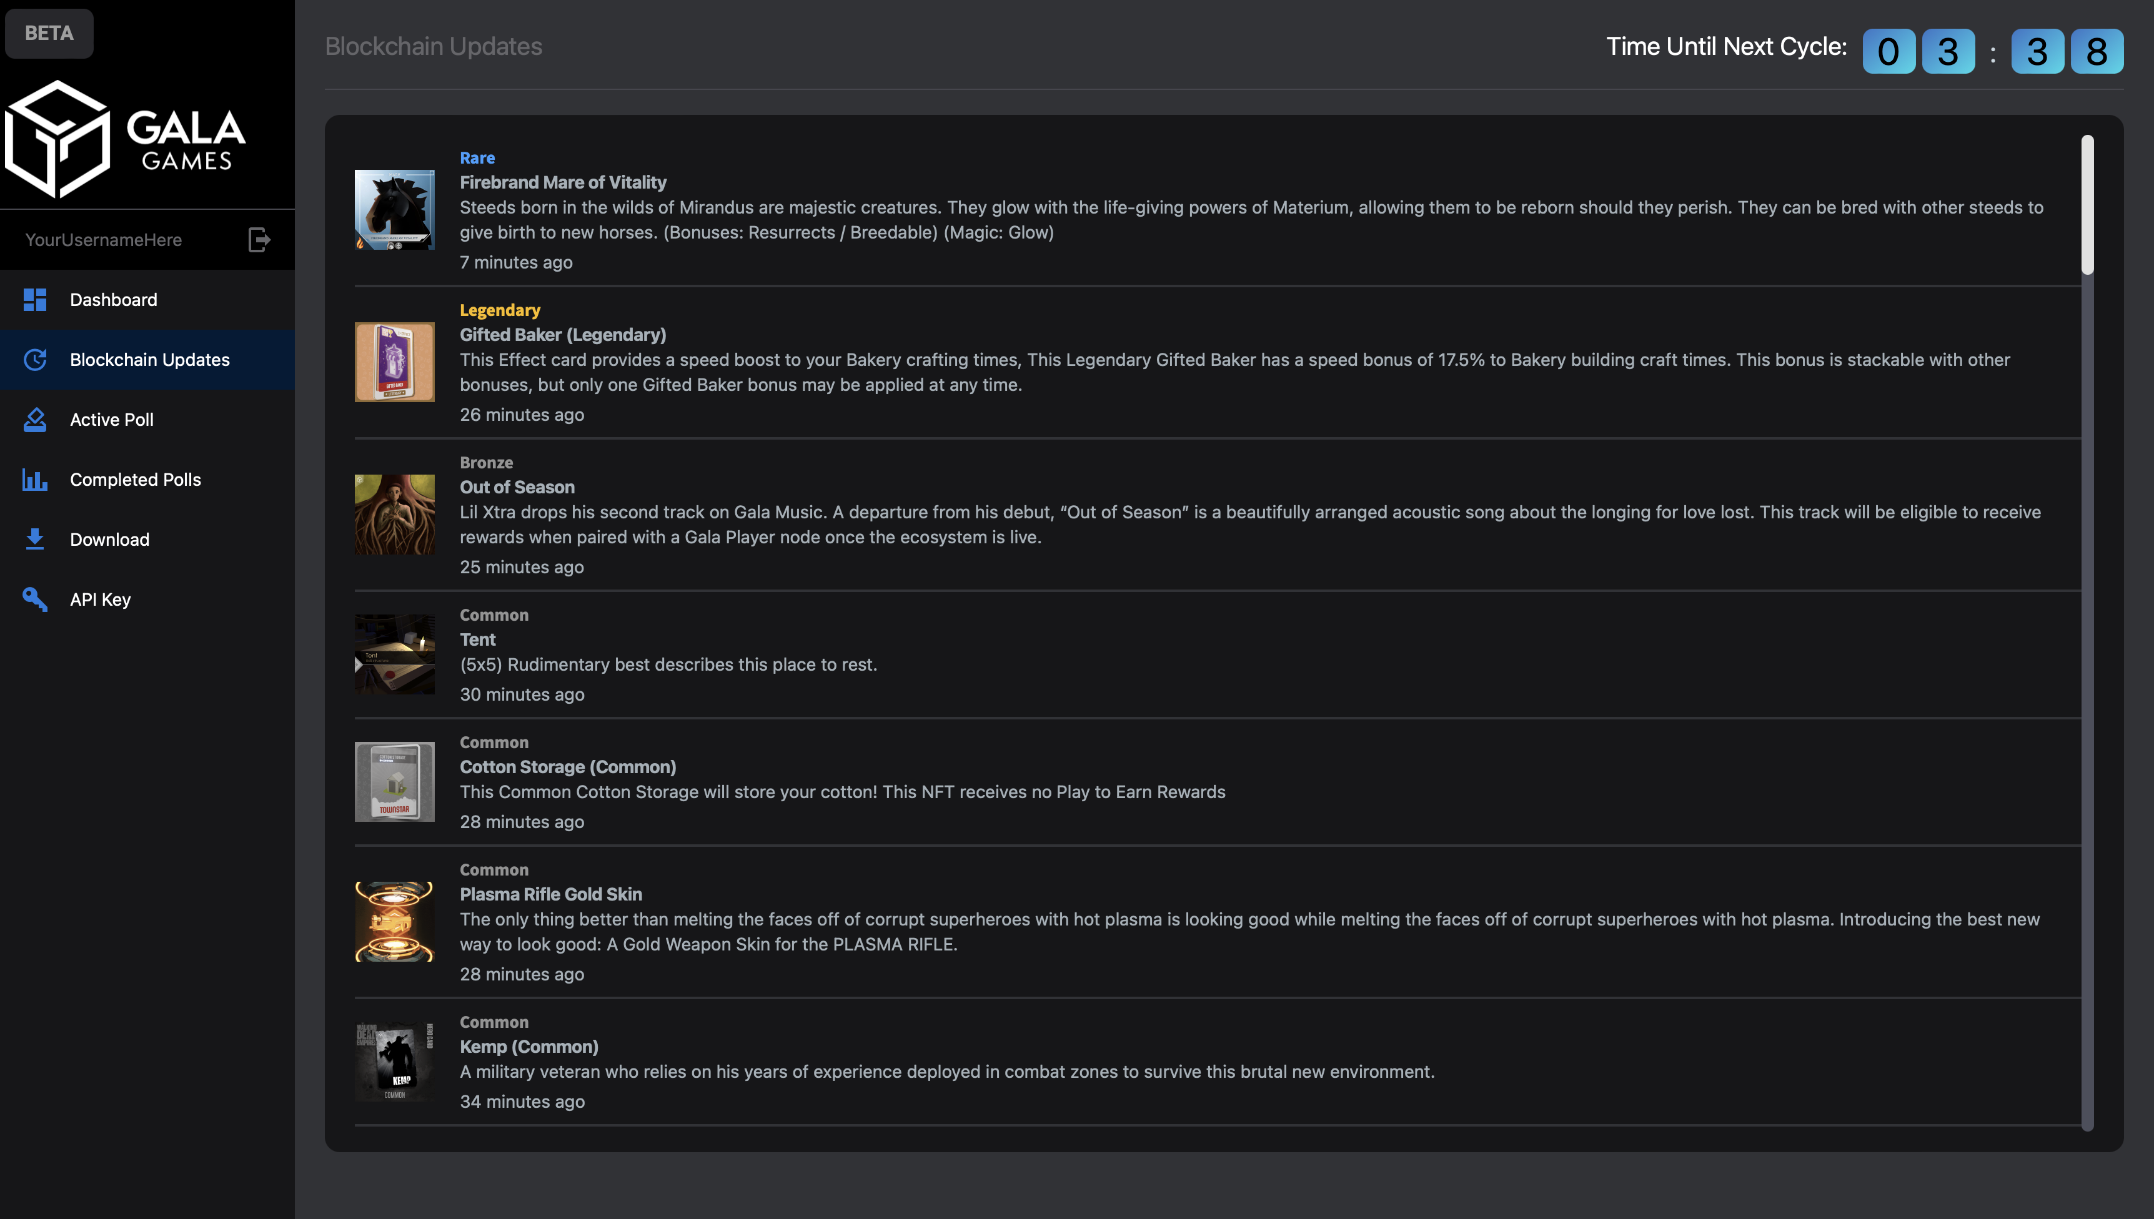Click the Common label above Tent
This screenshot has width=2154, height=1219.
pyautogui.click(x=494, y=614)
